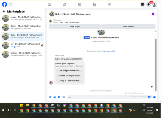The width and height of the screenshot is (161, 118).
Task: Open Windows taskbar search
Action: (9, 110)
